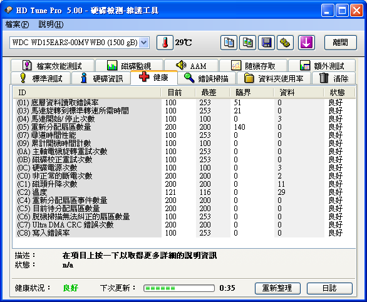Select row (C5) 目前待分配扇區數量

(185, 209)
